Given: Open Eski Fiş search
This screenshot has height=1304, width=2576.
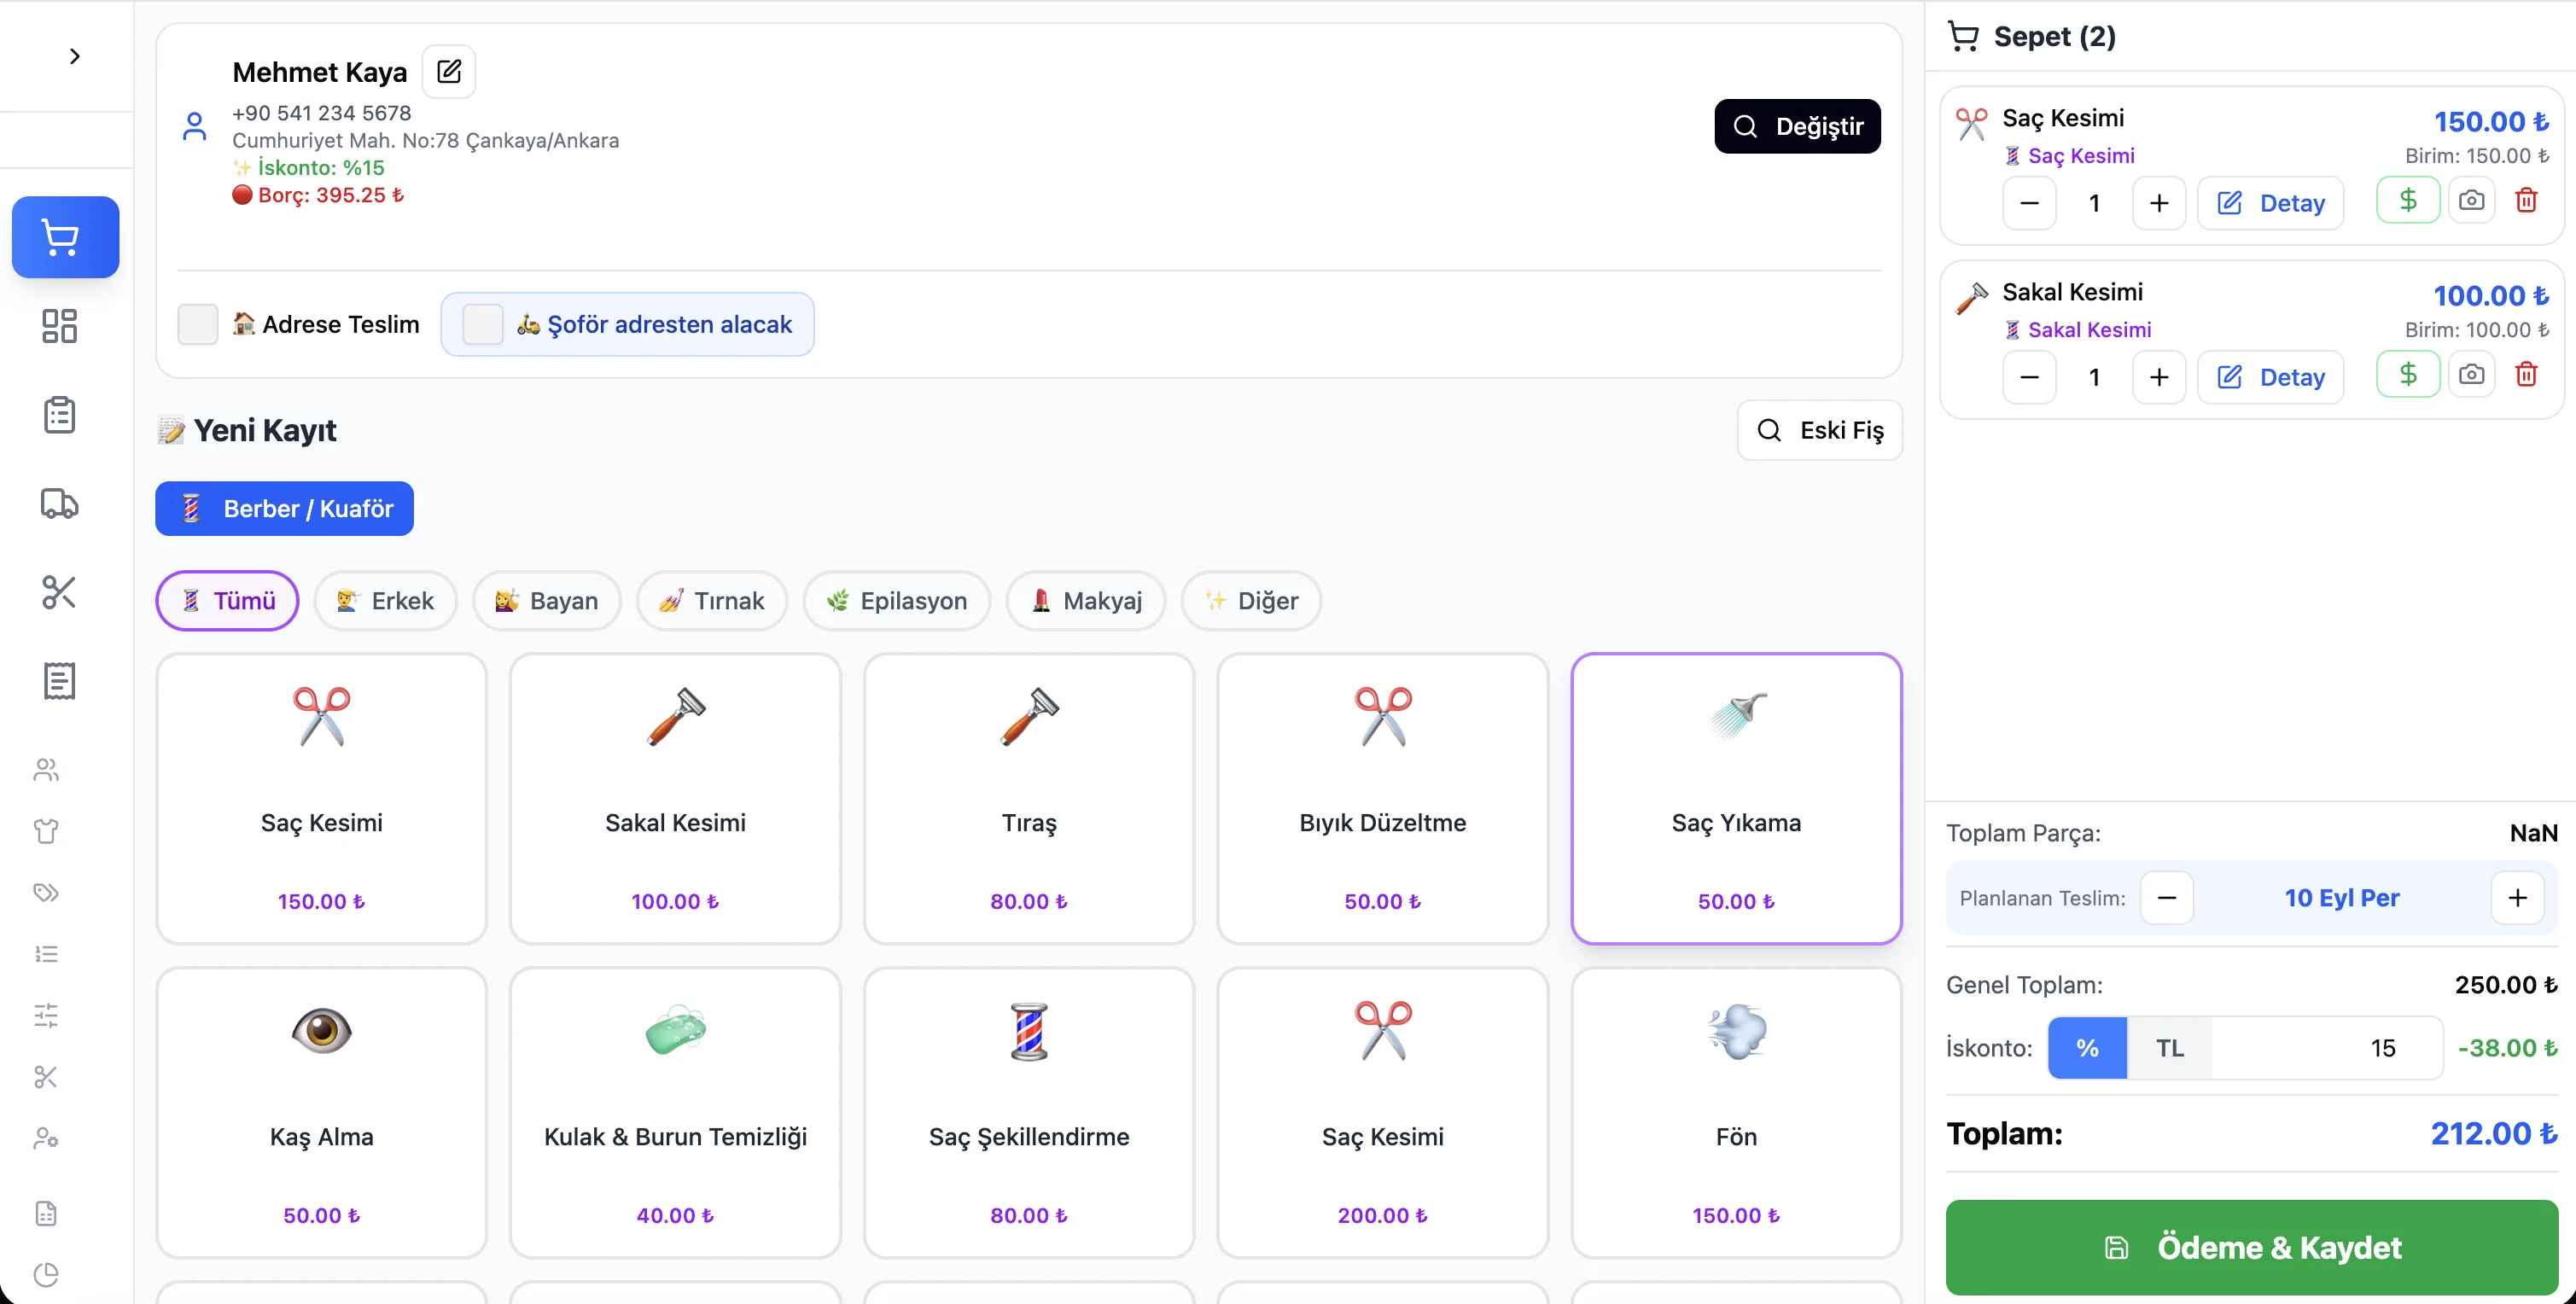Looking at the screenshot, I should click(x=1820, y=430).
